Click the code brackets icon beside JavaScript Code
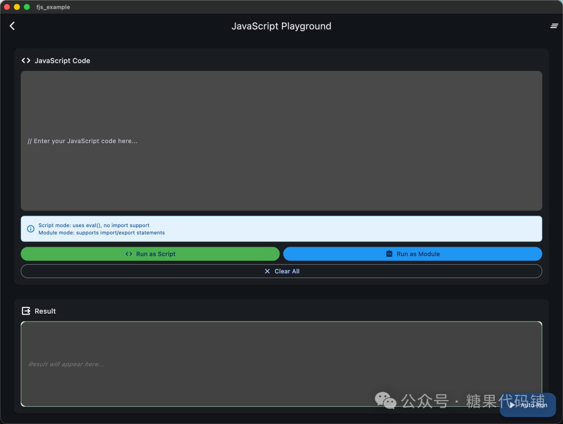This screenshot has height=424, width=563. [26, 60]
